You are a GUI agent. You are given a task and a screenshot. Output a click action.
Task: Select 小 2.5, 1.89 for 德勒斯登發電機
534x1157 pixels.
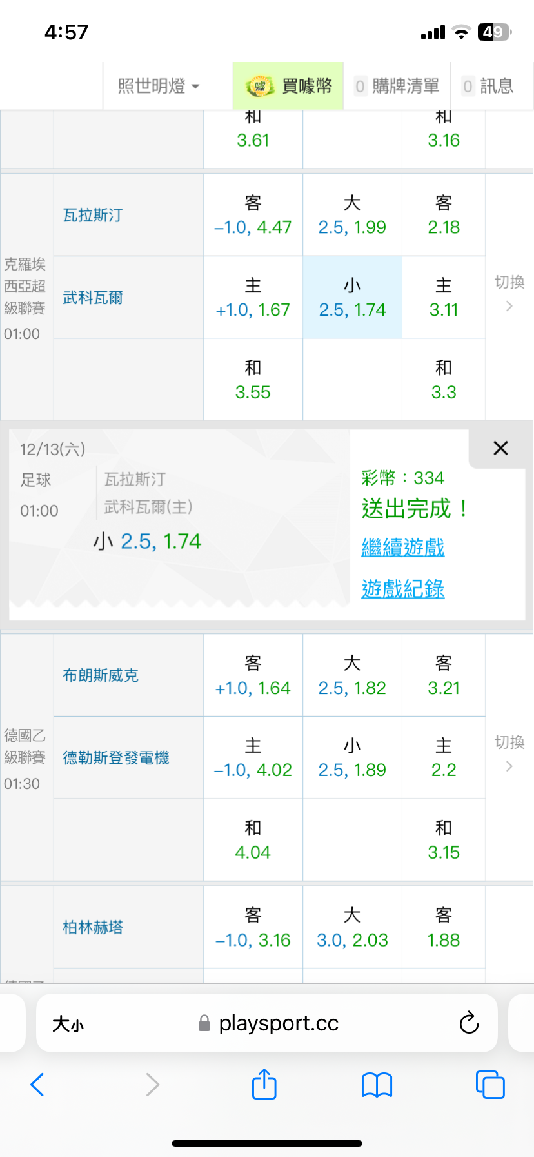352,758
